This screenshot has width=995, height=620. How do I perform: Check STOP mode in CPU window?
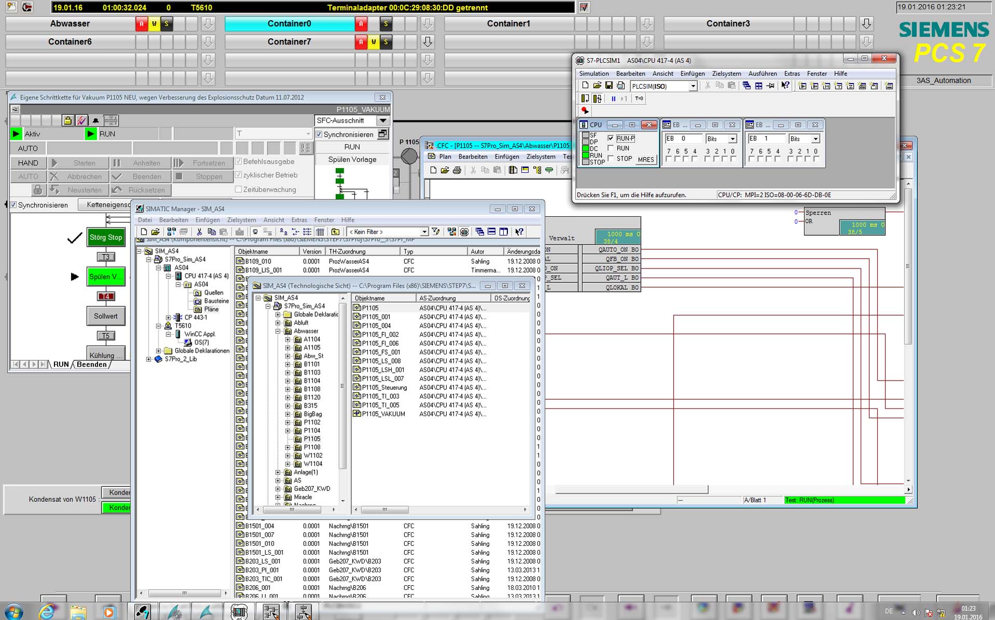coord(610,159)
